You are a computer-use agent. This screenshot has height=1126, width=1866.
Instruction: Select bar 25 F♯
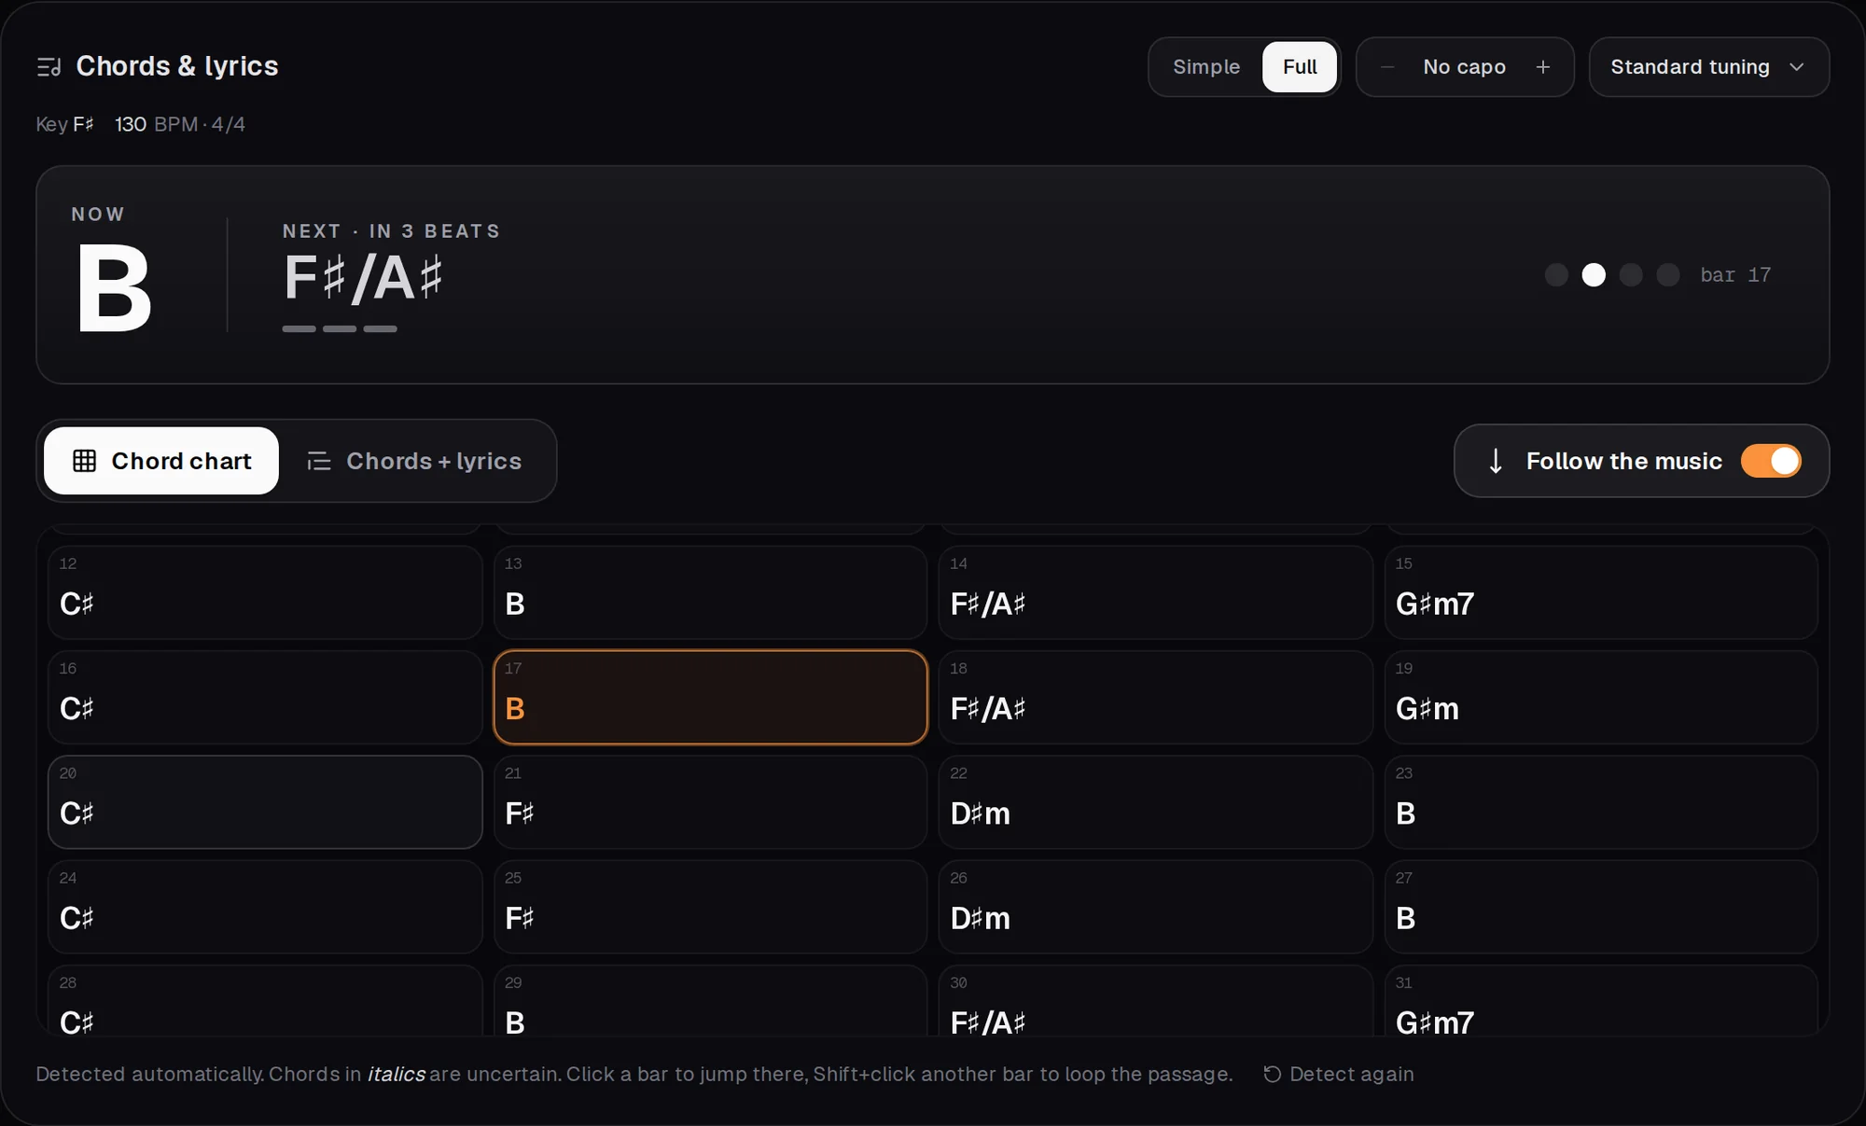coord(710,907)
